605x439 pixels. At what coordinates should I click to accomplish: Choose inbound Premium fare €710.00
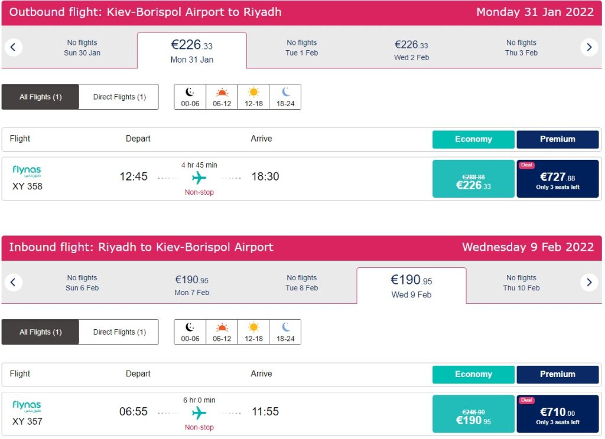(x=558, y=414)
